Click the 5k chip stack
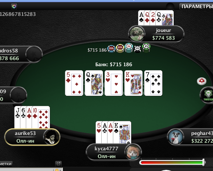213x171 pixels. (x=129, y=48)
